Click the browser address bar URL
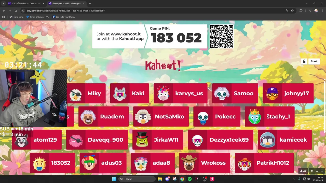This screenshot has width=326, height=183. 66,11
